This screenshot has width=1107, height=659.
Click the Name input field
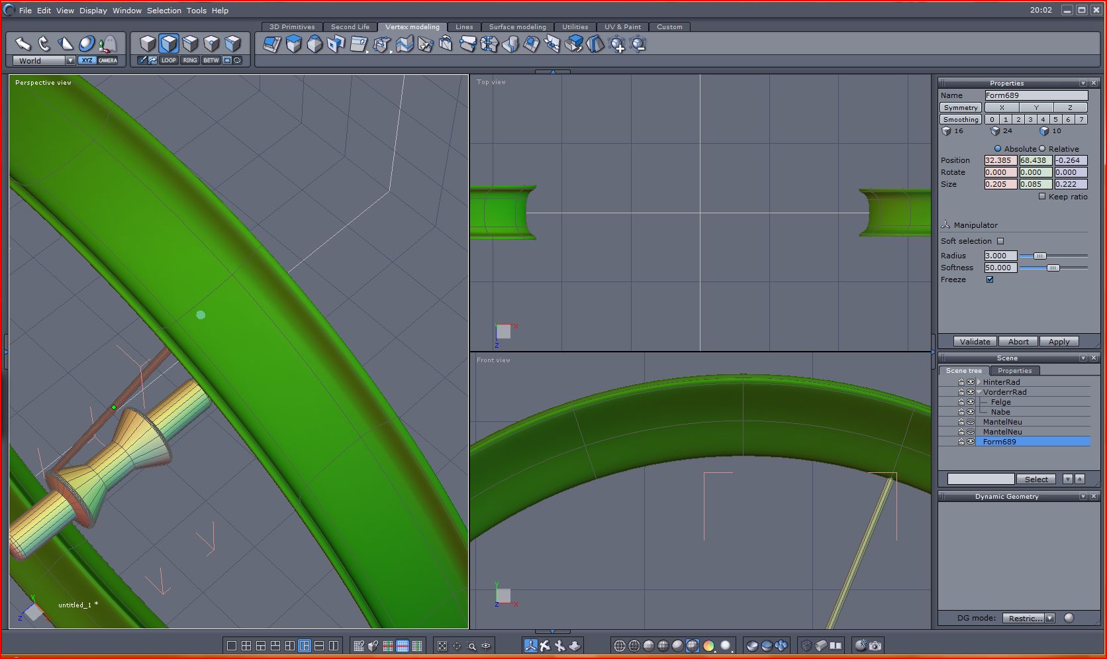[1035, 95]
